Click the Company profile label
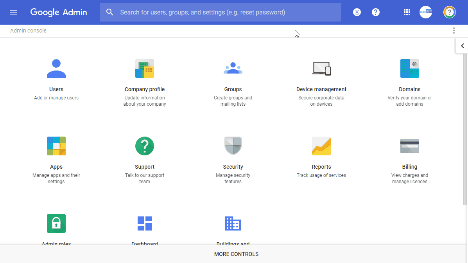 pos(144,89)
